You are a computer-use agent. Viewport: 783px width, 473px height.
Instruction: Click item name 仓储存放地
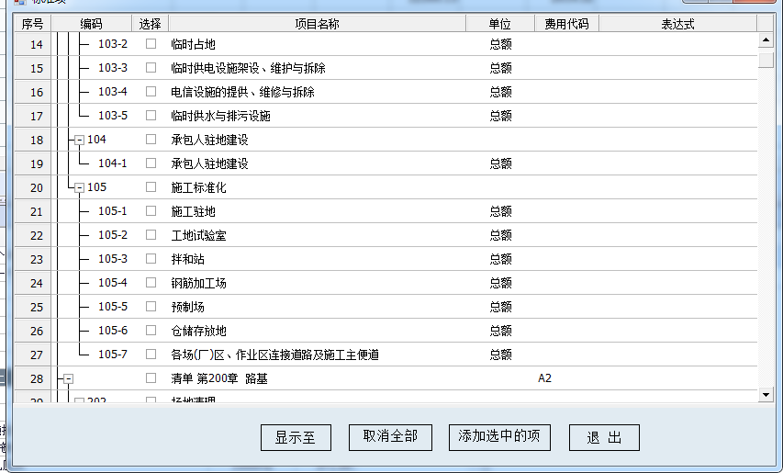pyautogui.click(x=199, y=332)
